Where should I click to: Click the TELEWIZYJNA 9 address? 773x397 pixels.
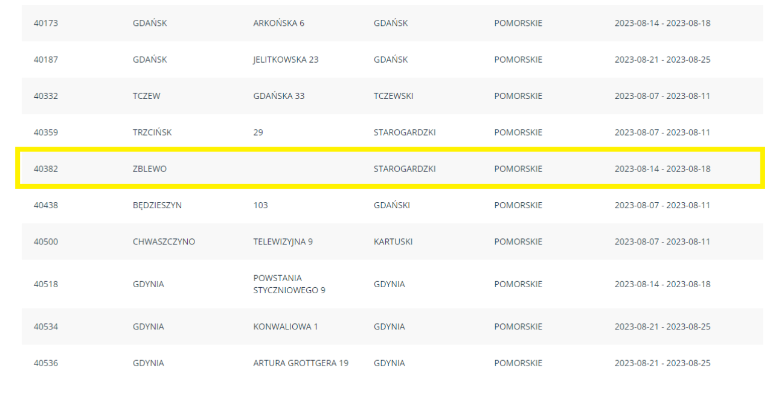click(283, 242)
